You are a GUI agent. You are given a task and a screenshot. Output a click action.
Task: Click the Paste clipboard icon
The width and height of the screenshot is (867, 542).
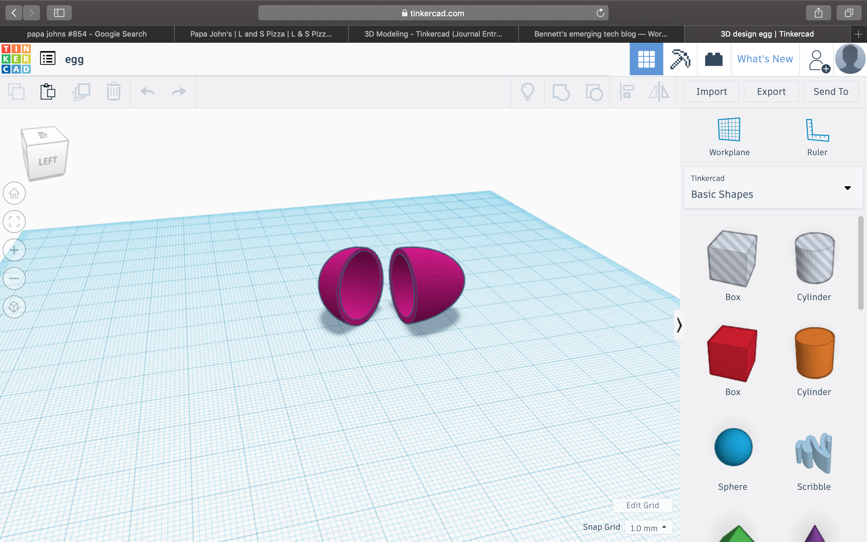click(x=48, y=92)
